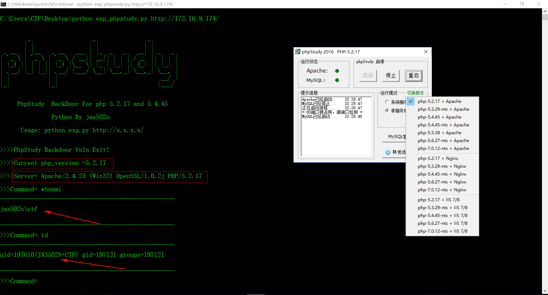Pick php-5.6.27-nts + IIS 7/8
Viewport: 548px width, 295px height.
[x=442, y=223]
